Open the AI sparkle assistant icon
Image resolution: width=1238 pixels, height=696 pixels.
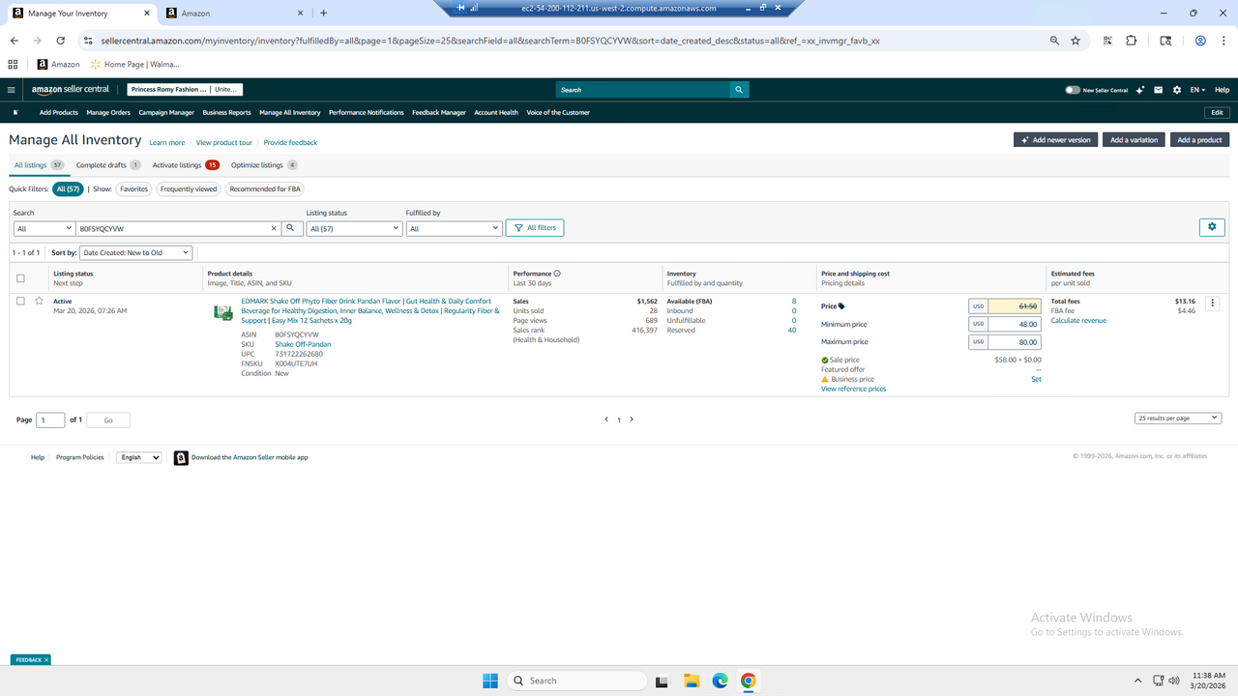pos(1141,90)
